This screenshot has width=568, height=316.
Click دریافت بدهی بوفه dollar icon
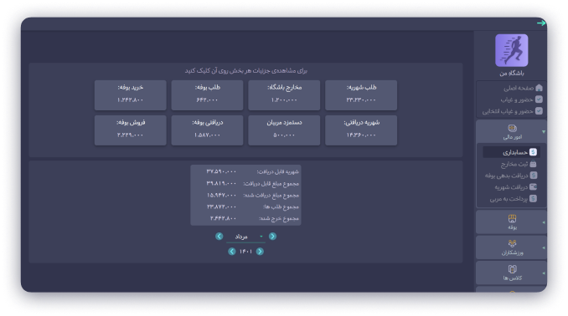click(x=533, y=176)
